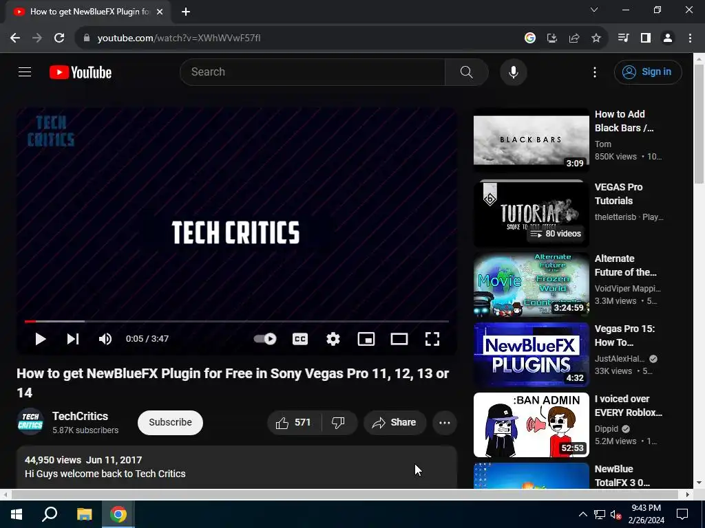Open the taskbar clock and date
Image resolution: width=705 pixels, height=528 pixels.
[x=646, y=514]
